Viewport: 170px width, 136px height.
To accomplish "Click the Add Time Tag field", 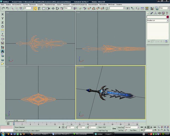I will 104,131.
